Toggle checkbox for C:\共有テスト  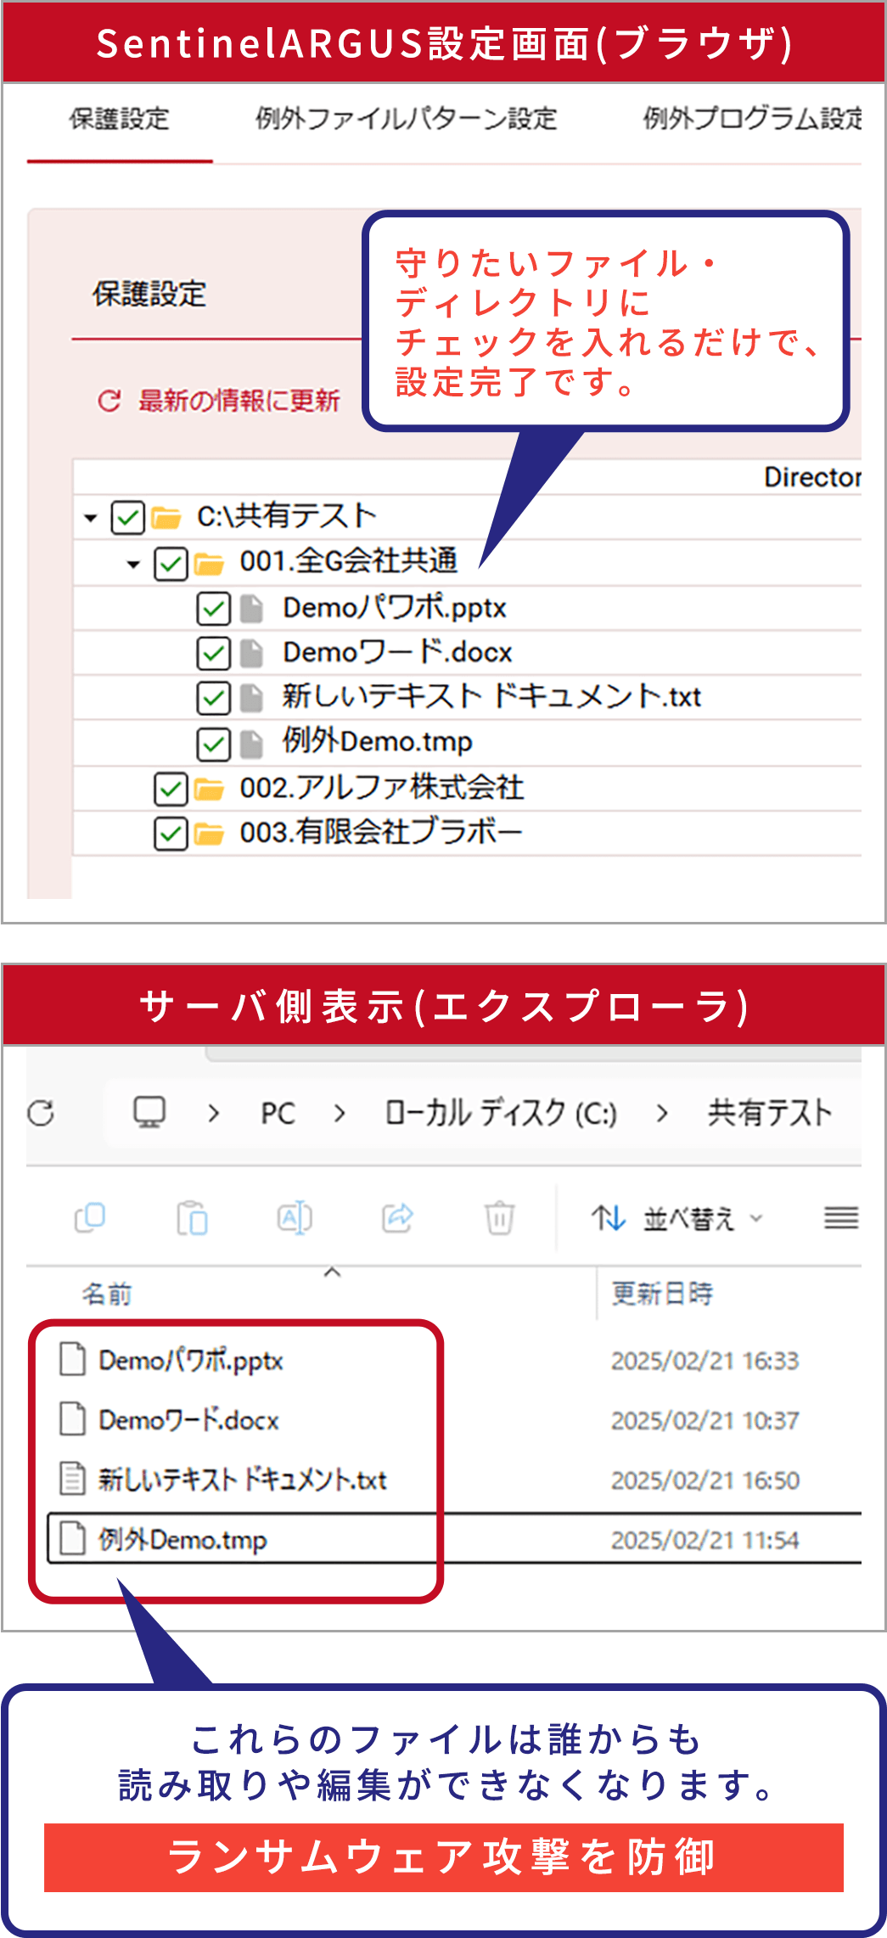click(128, 517)
